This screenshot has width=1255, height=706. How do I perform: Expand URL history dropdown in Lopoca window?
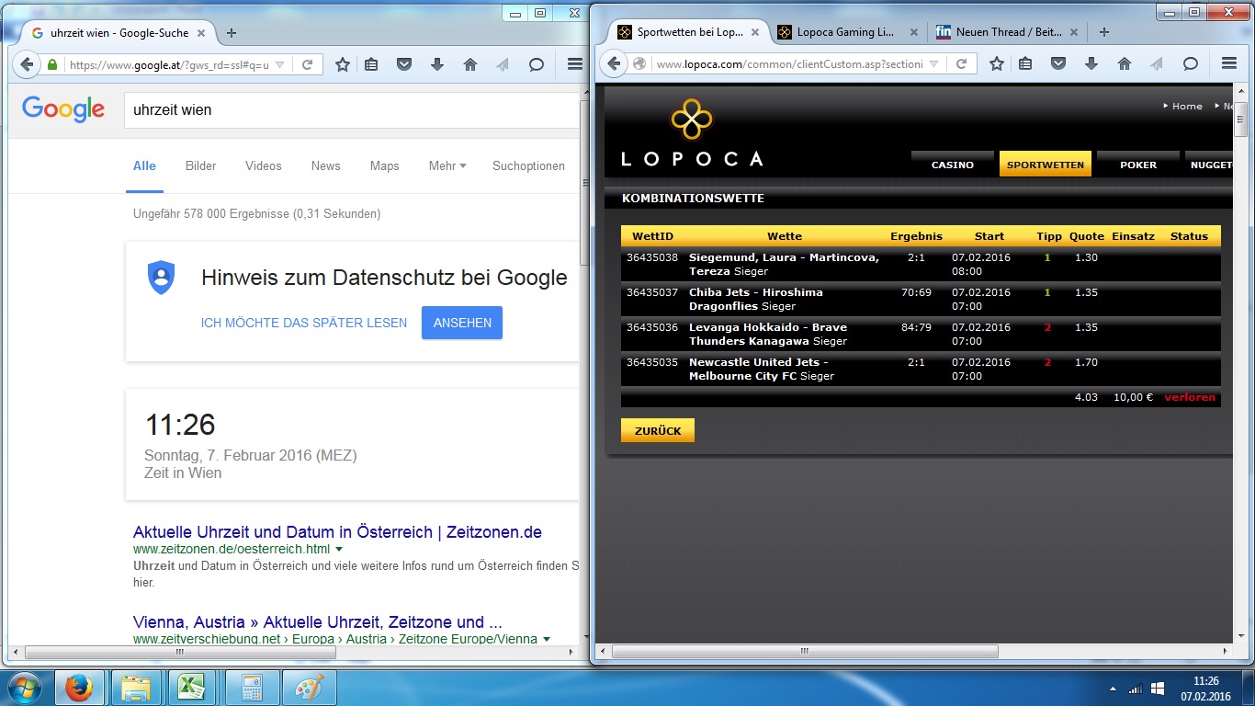(x=934, y=64)
